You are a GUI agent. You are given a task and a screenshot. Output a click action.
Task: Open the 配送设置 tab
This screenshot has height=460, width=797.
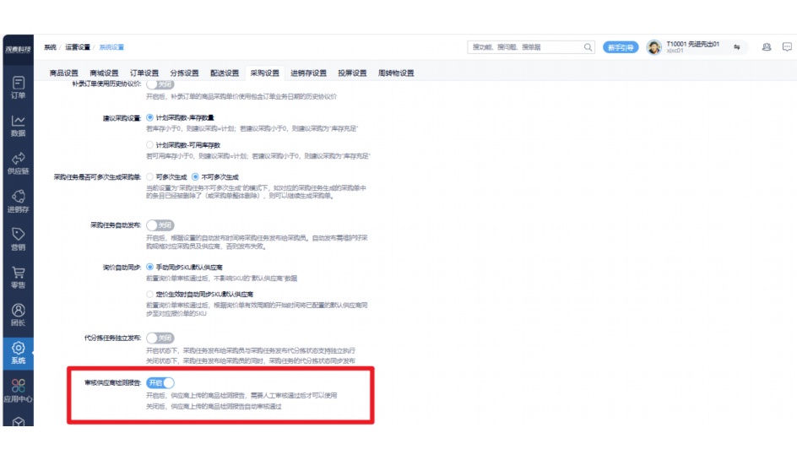[224, 73]
